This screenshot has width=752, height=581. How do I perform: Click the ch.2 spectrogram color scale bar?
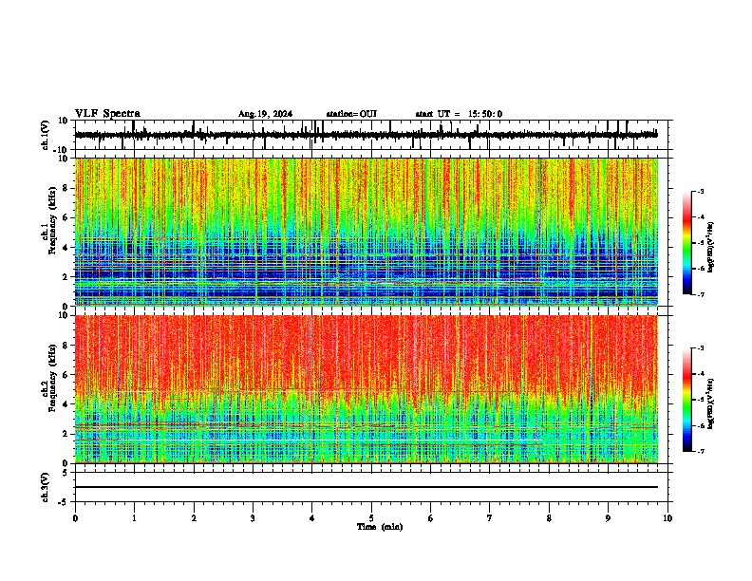[686, 400]
